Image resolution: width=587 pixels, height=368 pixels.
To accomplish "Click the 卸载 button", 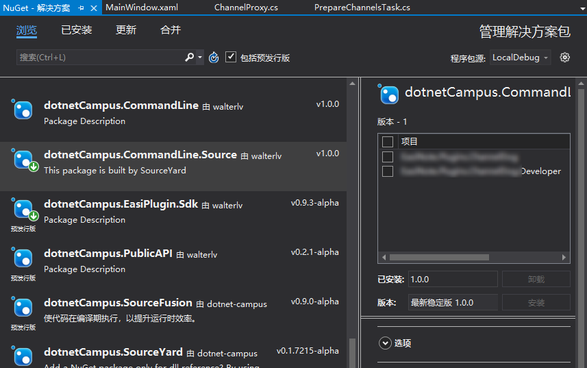I will (536, 280).
